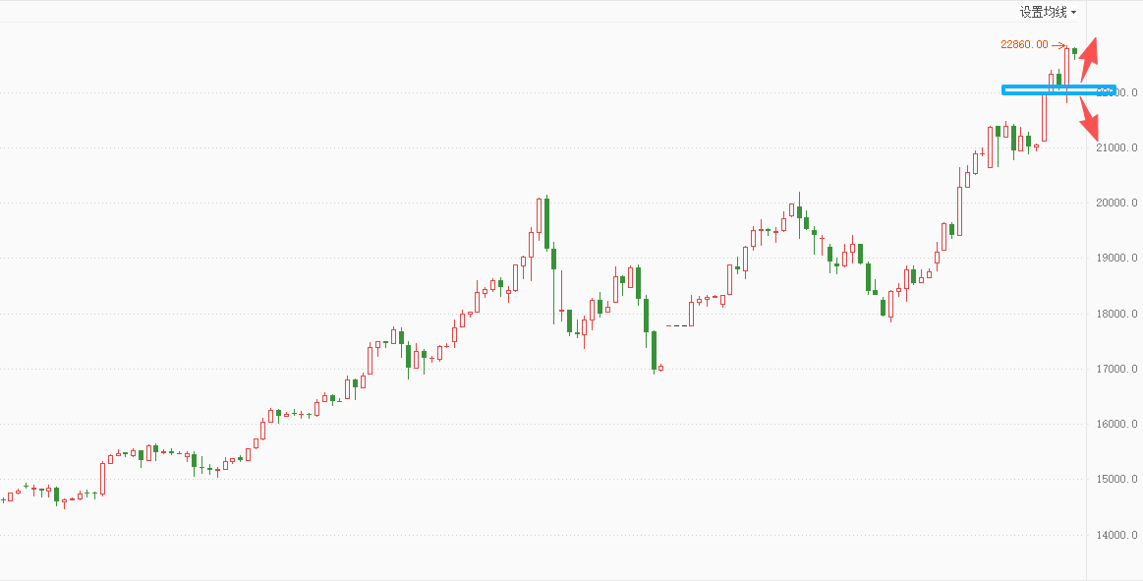Click the 21000.0 price axis label
Image resolution: width=1143 pixels, height=581 pixels.
pyautogui.click(x=1117, y=147)
